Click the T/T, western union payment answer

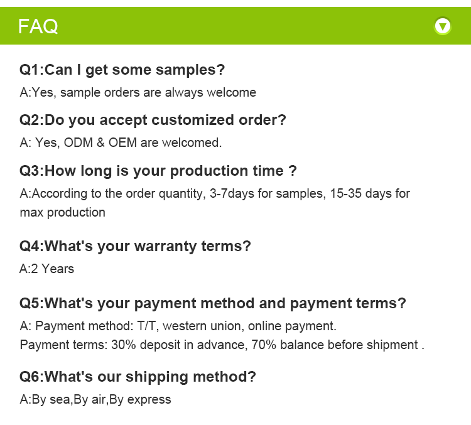click(x=178, y=326)
